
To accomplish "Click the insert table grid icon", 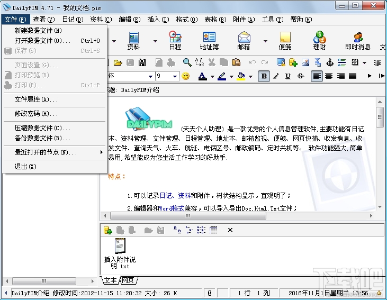I will pos(355,62).
